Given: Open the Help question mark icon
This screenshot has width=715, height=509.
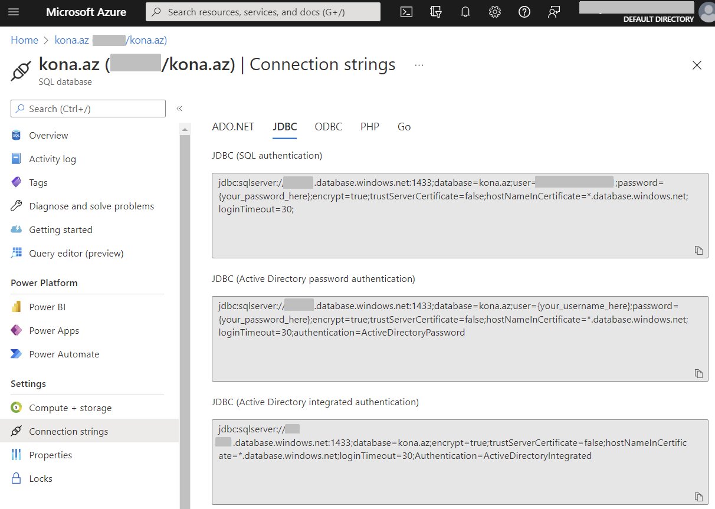Looking at the screenshot, I should 524,12.
